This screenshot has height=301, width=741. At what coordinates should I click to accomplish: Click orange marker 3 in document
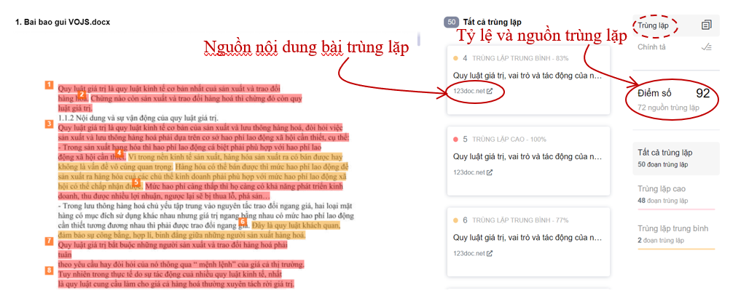[49, 124]
